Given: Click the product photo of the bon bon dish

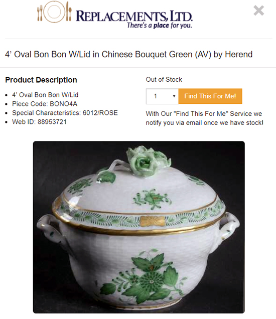Looking at the screenshot, I should 139,227.
